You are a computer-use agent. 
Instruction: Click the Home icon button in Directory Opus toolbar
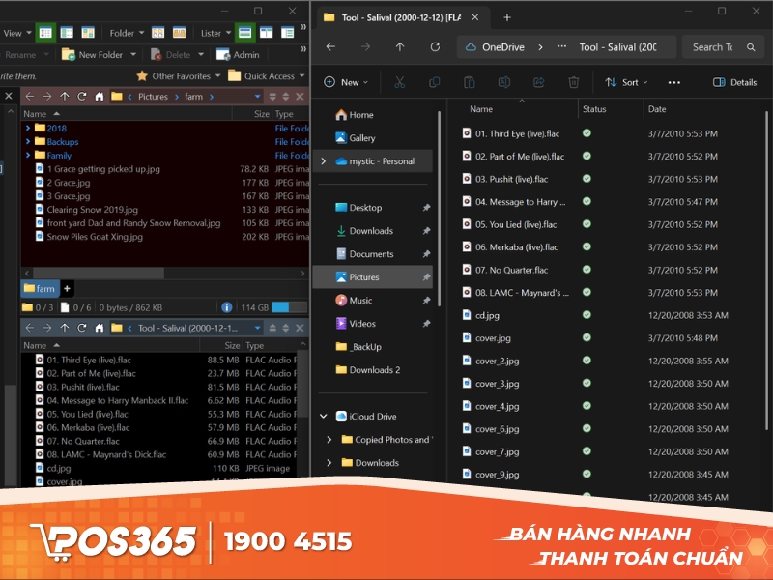point(99,96)
